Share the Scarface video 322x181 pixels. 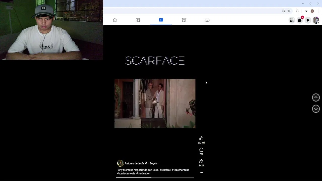click(201, 161)
